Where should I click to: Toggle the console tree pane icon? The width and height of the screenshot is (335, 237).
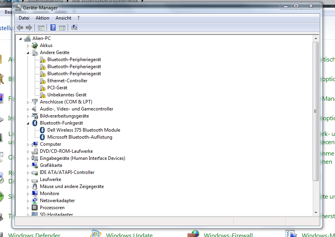click(x=41, y=27)
